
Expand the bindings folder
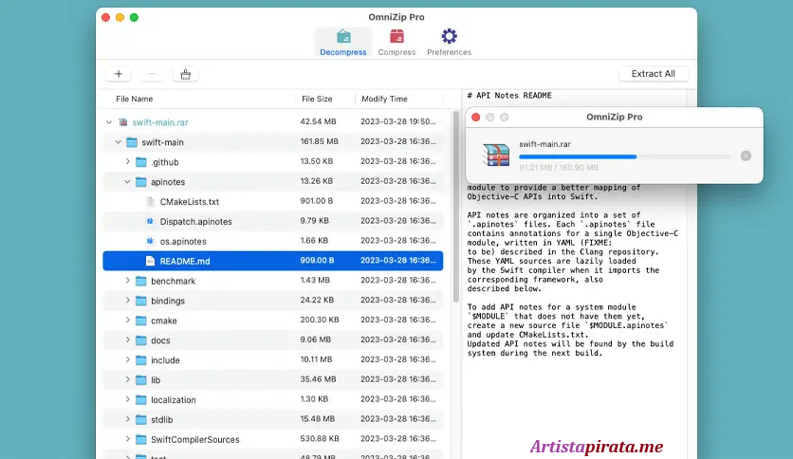(127, 300)
